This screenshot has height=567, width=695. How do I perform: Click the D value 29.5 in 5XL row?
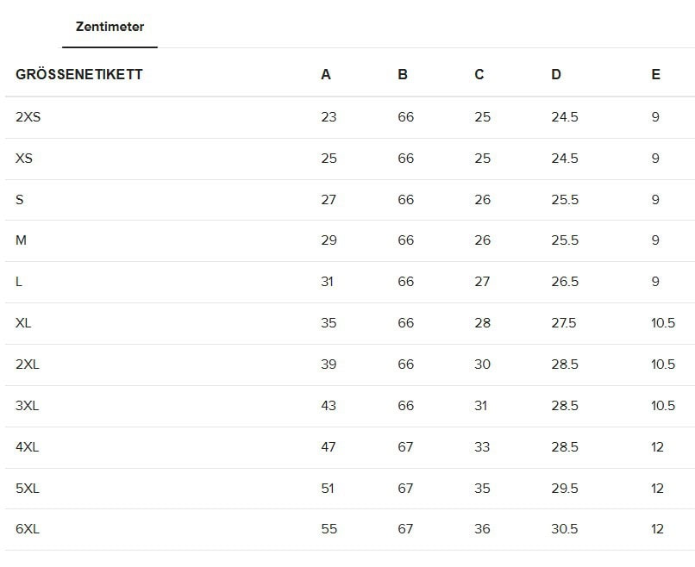[x=565, y=489]
